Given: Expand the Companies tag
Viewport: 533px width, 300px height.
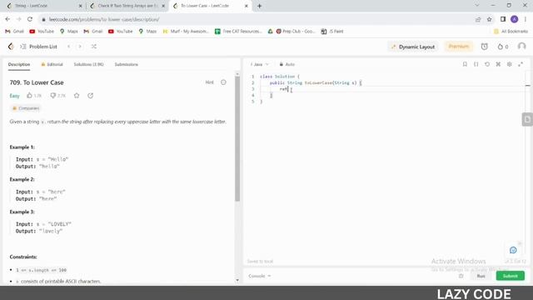Looking at the screenshot, I should click(26, 108).
